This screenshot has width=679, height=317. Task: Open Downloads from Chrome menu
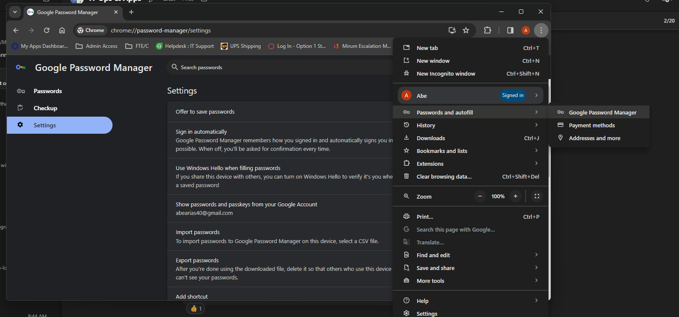click(x=471, y=138)
